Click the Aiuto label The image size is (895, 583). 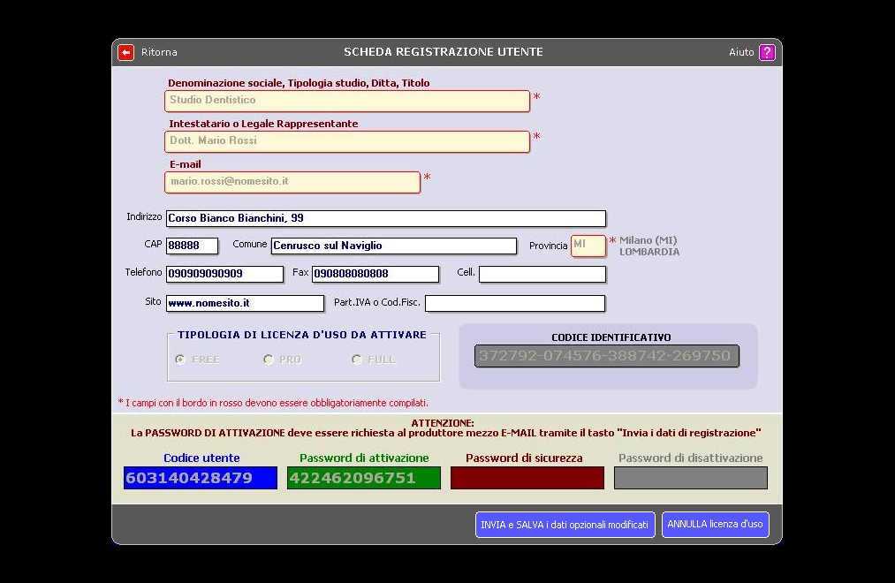tap(741, 52)
